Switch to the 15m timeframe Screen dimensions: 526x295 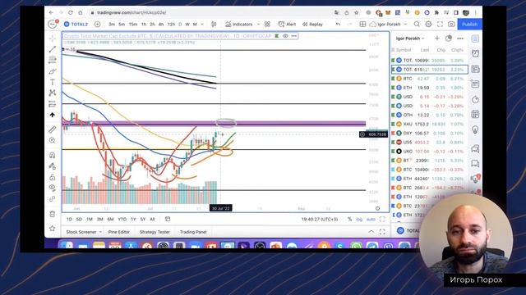(133, 25)
